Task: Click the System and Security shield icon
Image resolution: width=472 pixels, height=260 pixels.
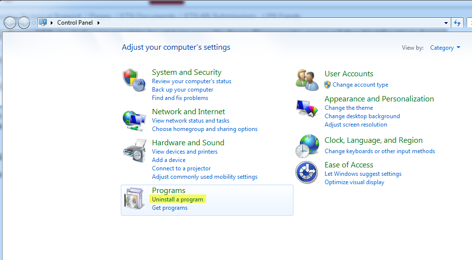Action: (134, 80)
